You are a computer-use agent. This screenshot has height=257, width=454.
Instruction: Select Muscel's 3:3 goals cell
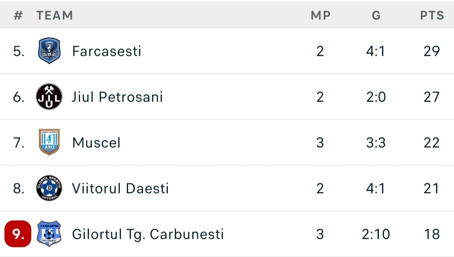click(x=376, y=142)
